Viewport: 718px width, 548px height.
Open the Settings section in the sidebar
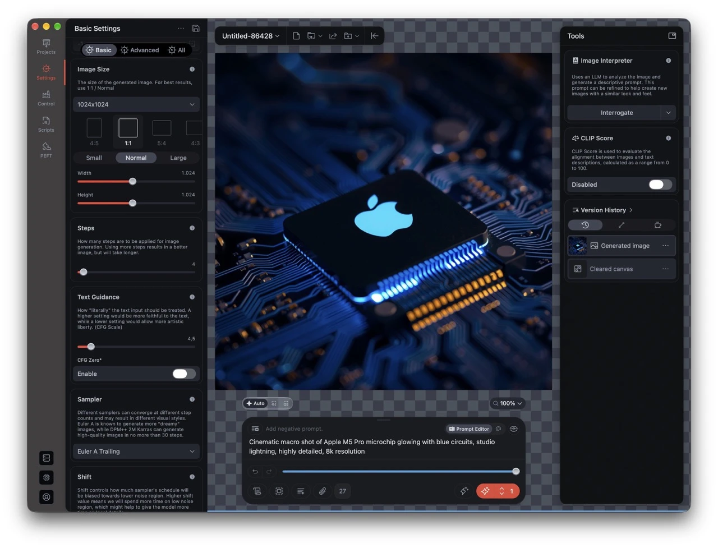pyautogui.click(x=46, y=72)
